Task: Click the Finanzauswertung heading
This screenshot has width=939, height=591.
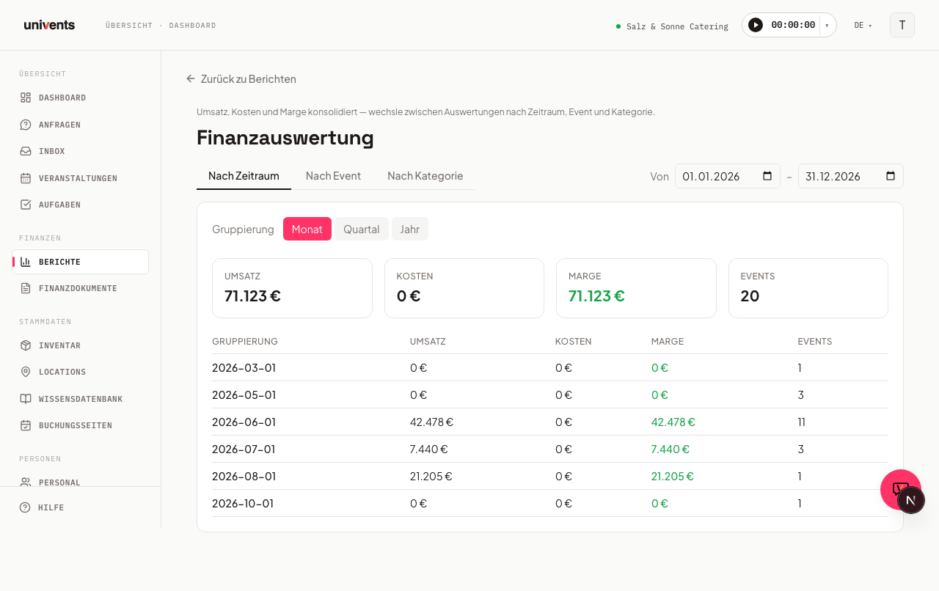Action: coord(285,137)
